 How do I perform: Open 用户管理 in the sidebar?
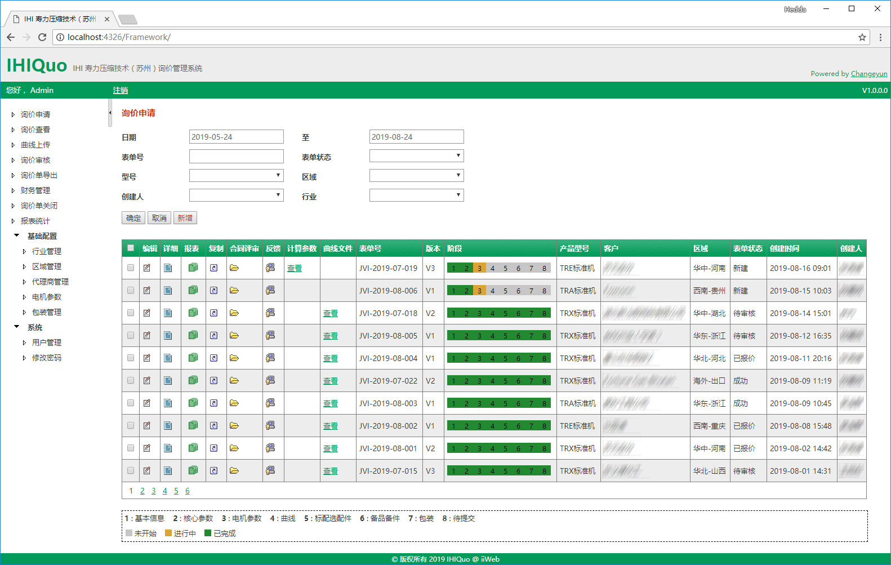[47, 342]
